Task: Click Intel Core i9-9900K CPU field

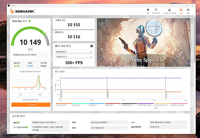Action: (109, 122)
